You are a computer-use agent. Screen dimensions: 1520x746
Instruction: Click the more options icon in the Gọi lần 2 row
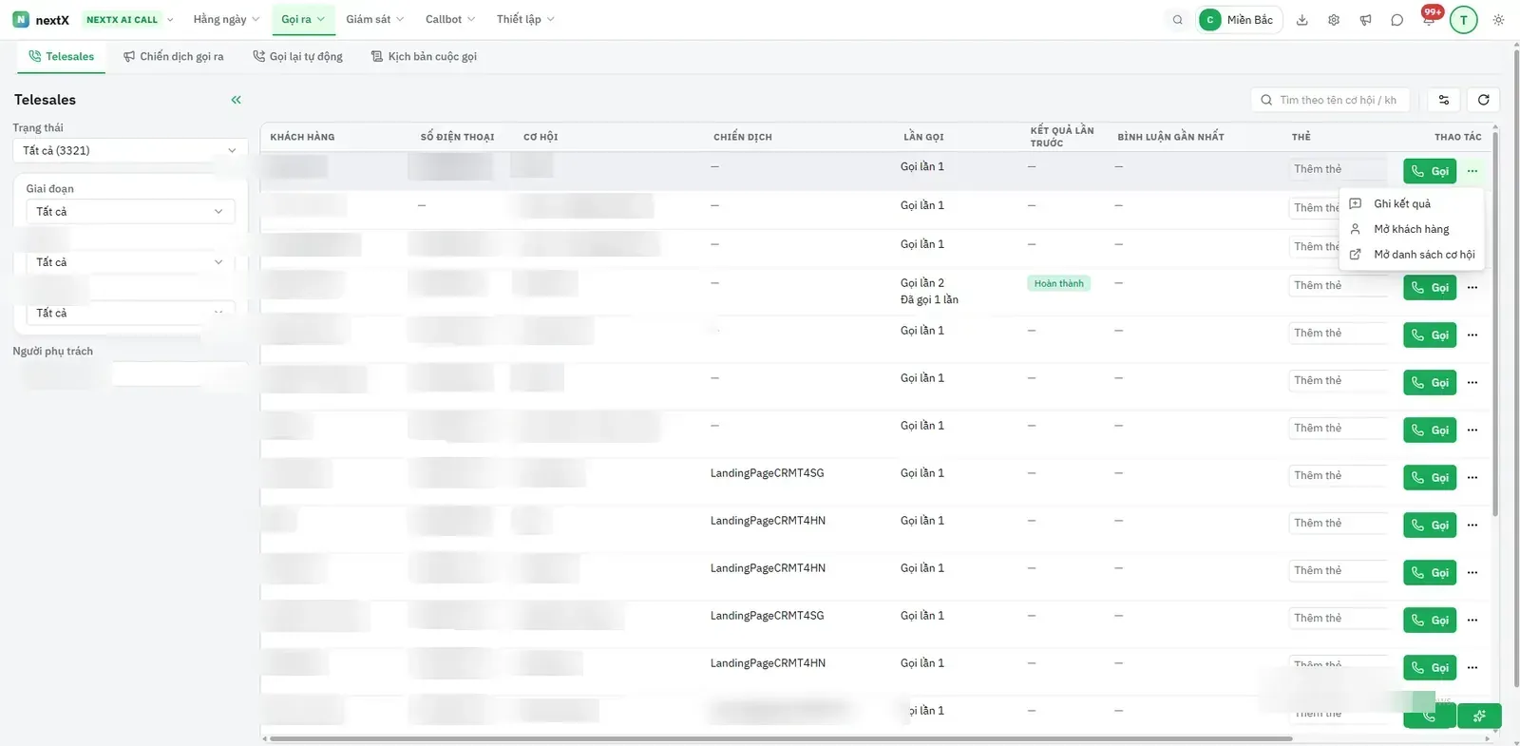click(x=1472, y=287)
